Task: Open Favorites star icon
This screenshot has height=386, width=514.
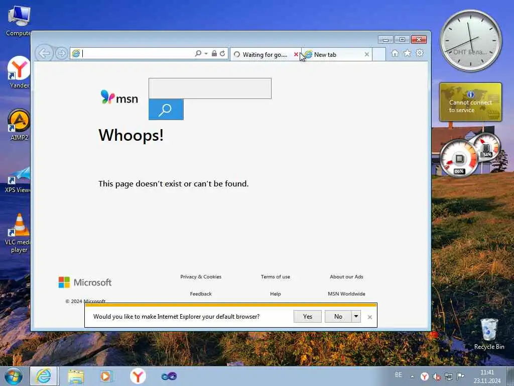Action: (407, 53)
